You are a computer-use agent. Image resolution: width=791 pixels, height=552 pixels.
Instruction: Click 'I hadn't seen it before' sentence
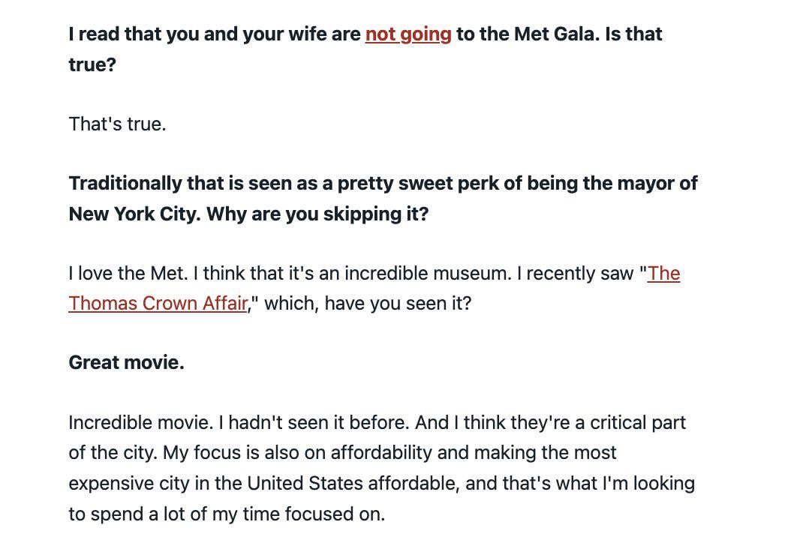[314, 423]
